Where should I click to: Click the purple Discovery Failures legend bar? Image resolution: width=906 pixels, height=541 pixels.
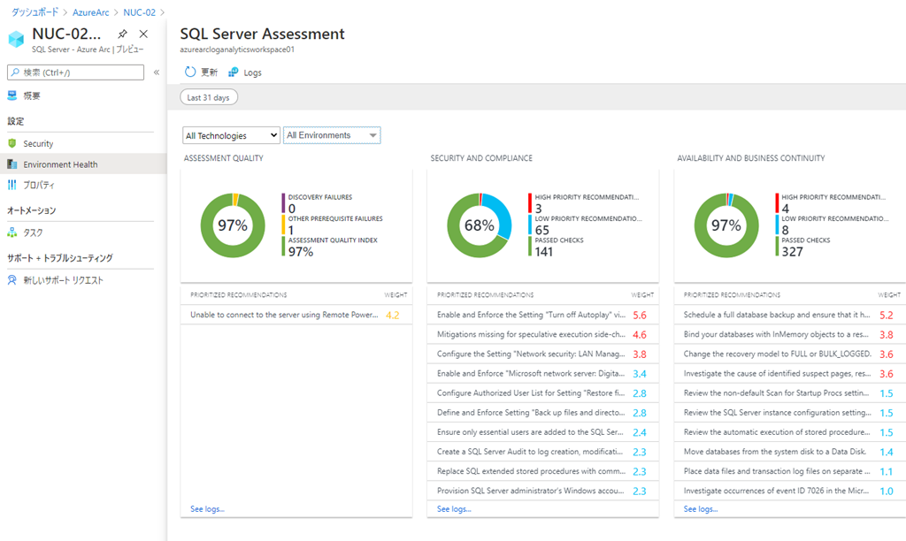(x=283, y=203)
